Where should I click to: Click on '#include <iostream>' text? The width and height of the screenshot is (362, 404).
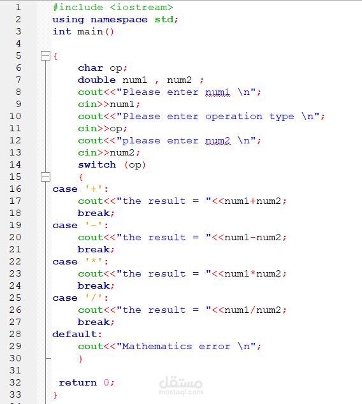coord(113,7)
